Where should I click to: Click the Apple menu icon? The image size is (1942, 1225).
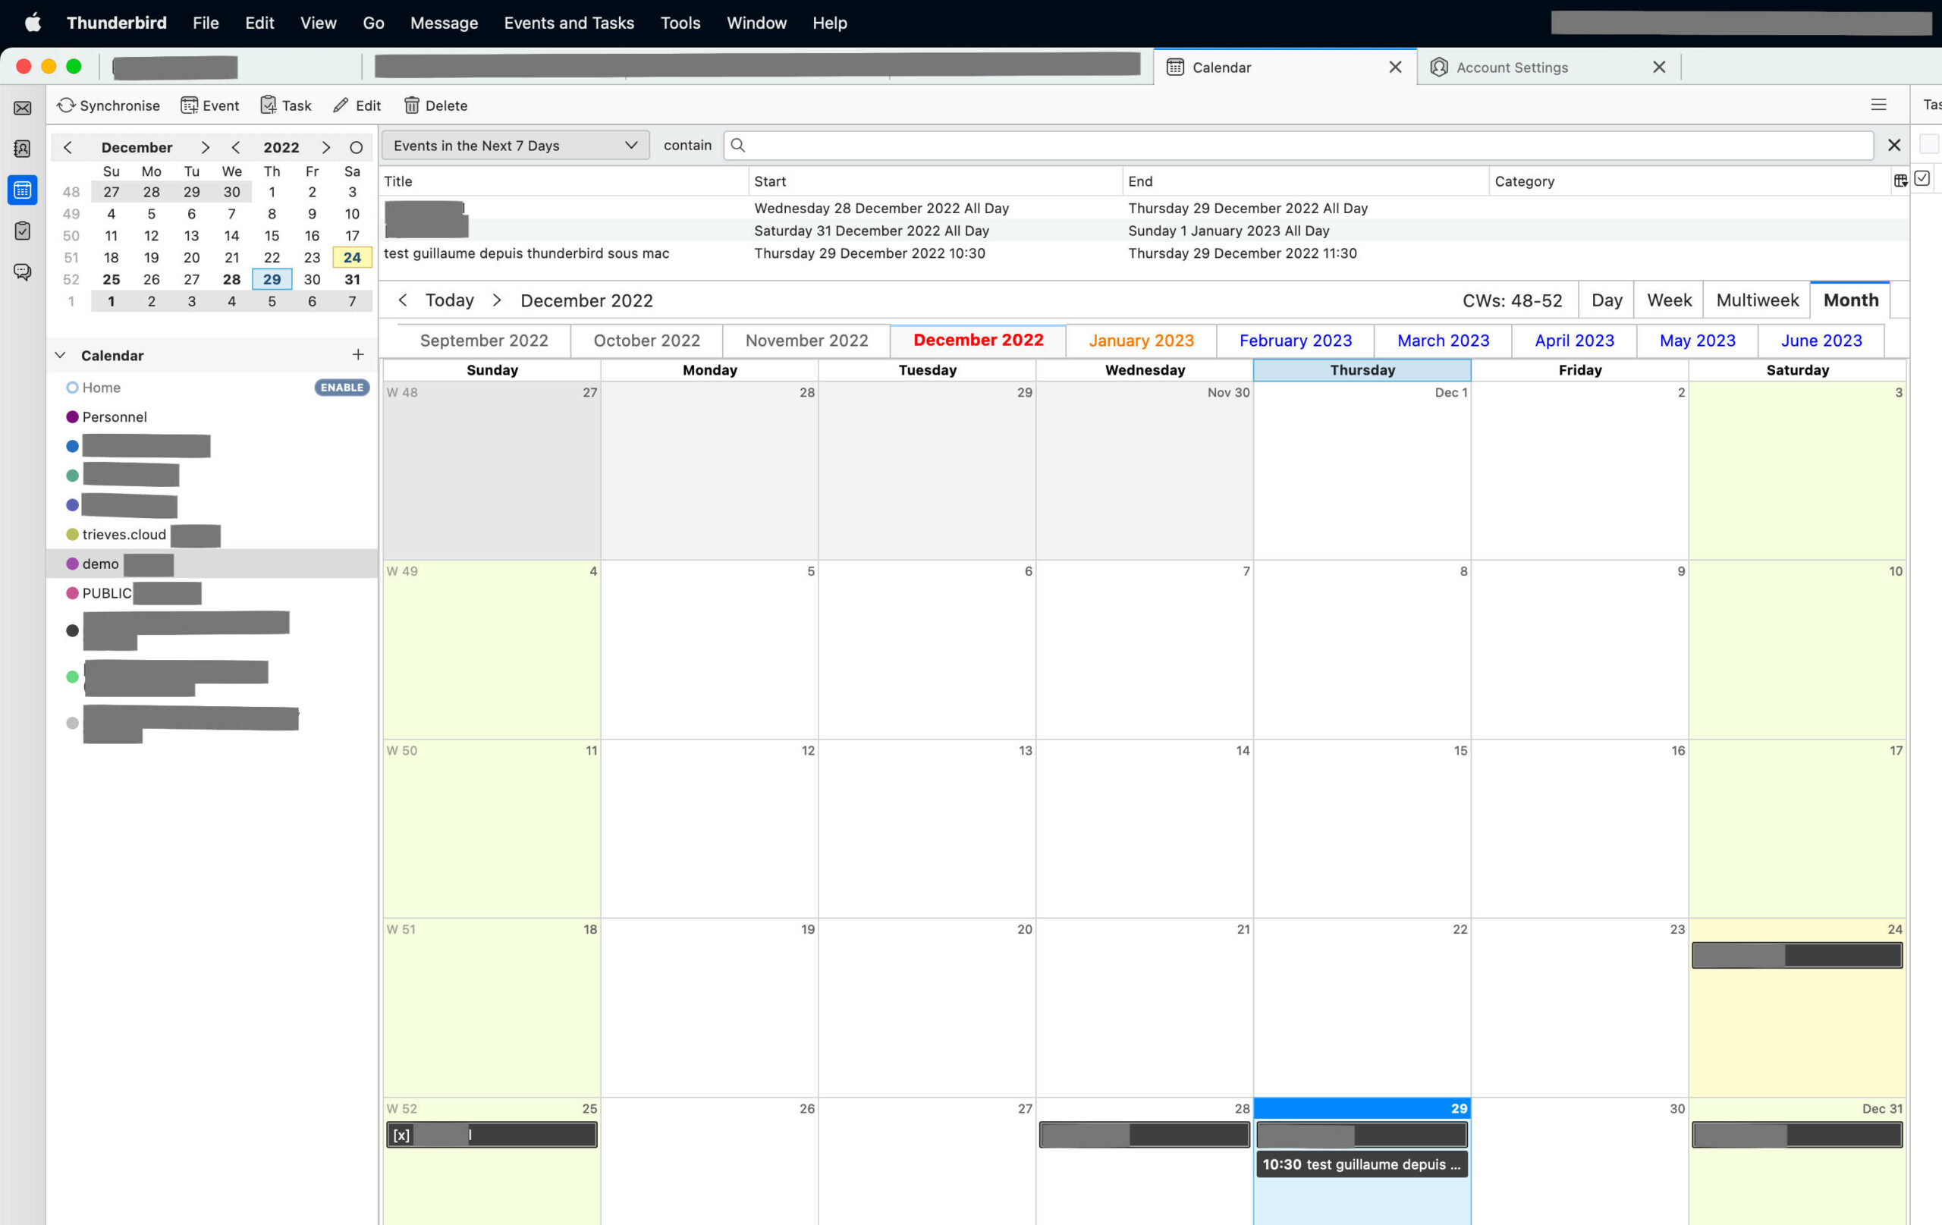pos(33,23)
